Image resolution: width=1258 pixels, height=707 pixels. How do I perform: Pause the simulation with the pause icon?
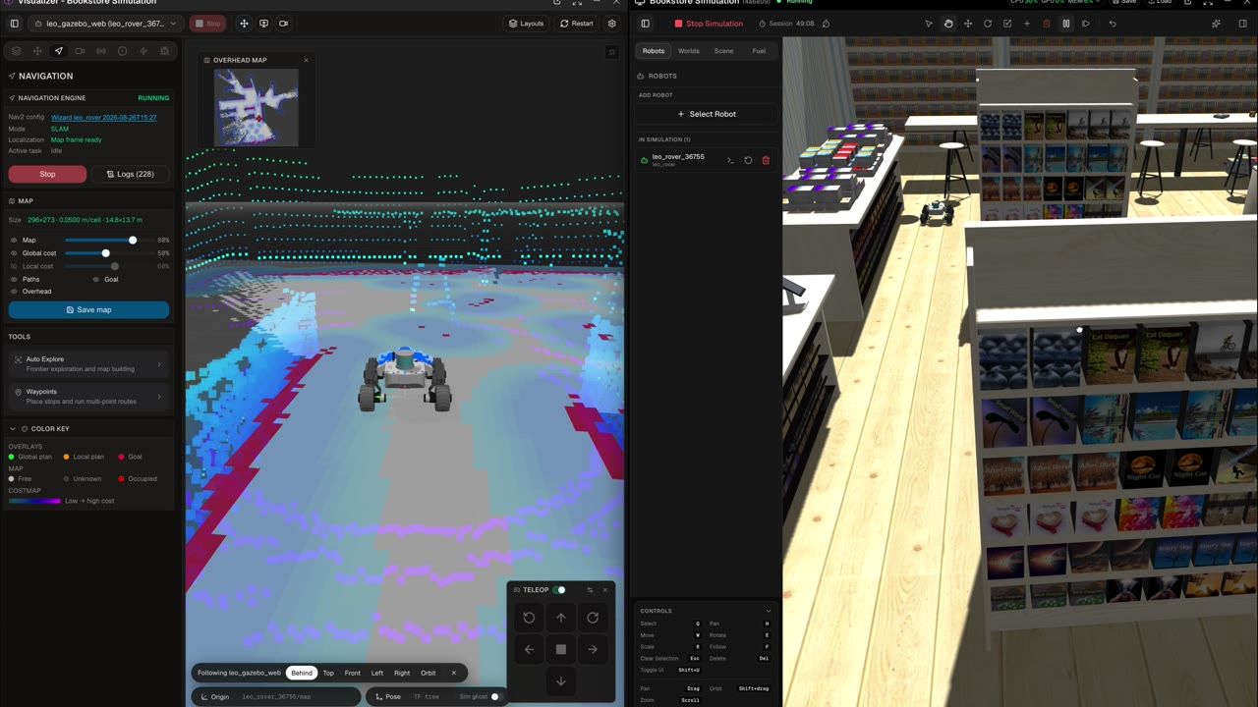1065,24
